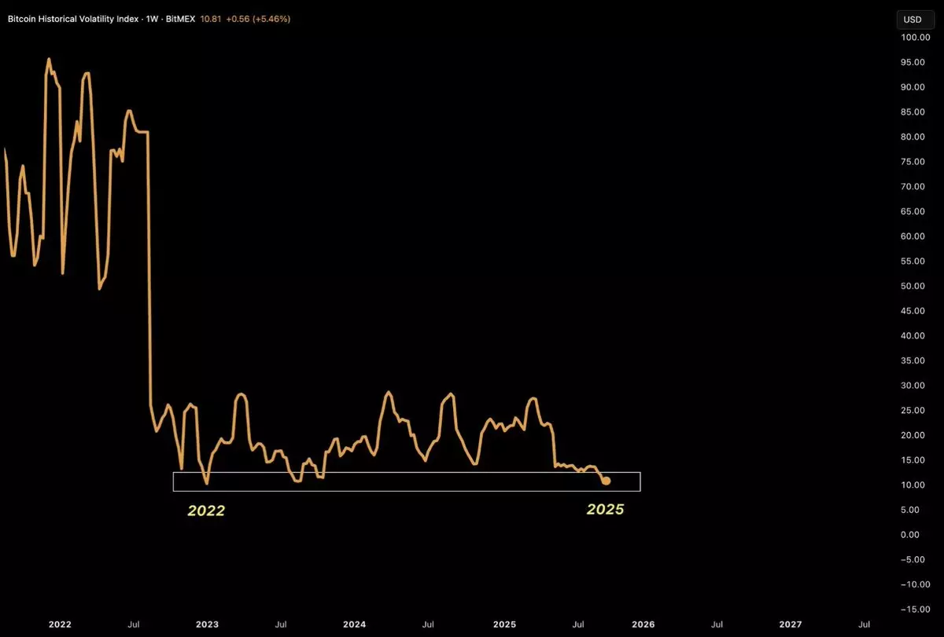Click the 50.00 label on price axis
The image size is (944, 637).
click(x=916, y=286)
